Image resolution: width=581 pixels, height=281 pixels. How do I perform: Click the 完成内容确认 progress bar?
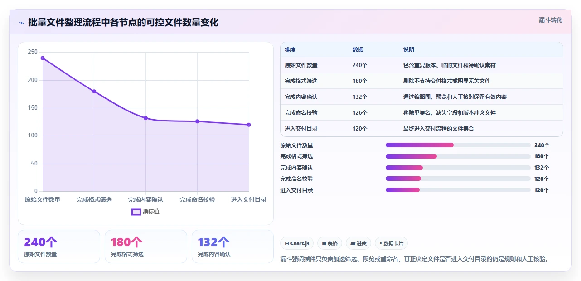pyautogui.click(x=458, y=168)
